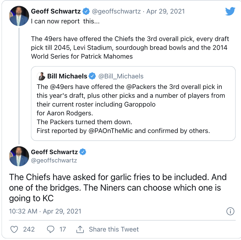
Task: Open Geoff Schwartz's lower profile picture
Action: click(x=19, y=156)
